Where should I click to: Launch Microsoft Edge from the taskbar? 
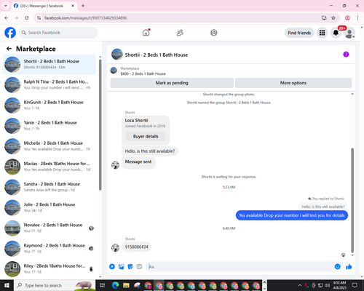click(x=115, y=285)
